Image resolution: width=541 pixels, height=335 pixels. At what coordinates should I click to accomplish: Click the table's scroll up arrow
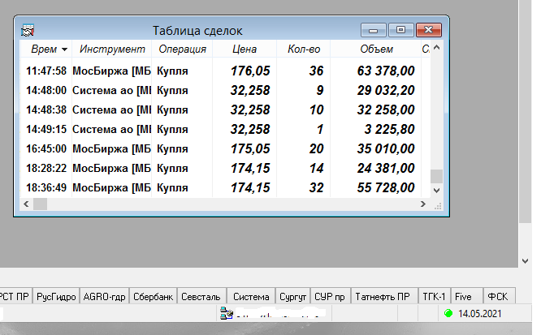(x=436, y=48)
